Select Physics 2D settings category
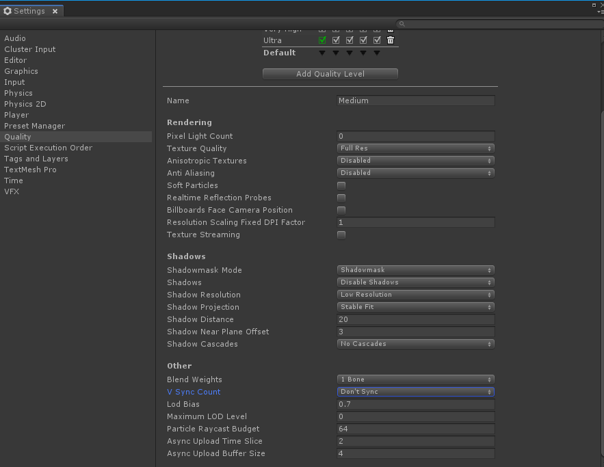Viewport: 604px width, 467px height. 25,104
